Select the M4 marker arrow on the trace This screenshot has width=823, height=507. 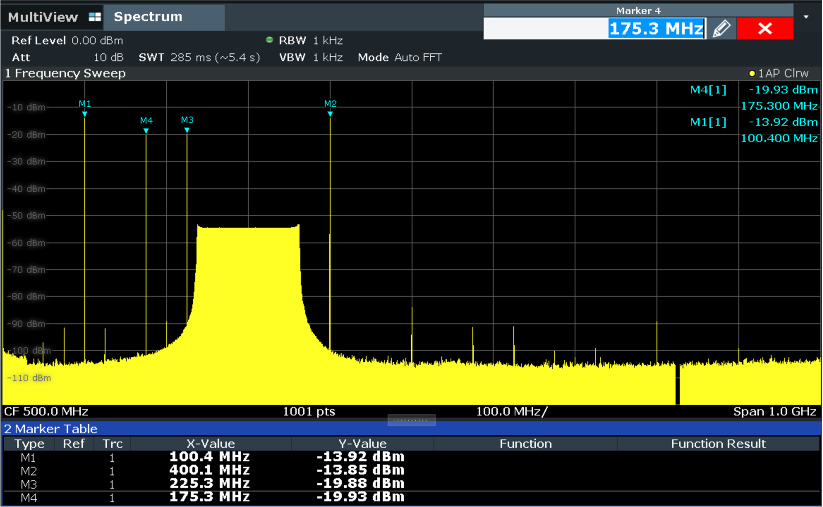tap(146, 129)
